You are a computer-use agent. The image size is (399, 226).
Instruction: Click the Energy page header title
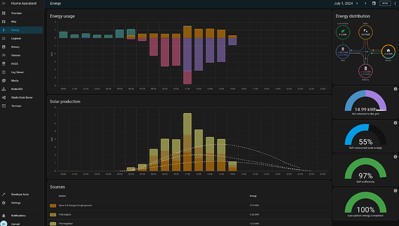pyautogui.click(x=56, y=3)
